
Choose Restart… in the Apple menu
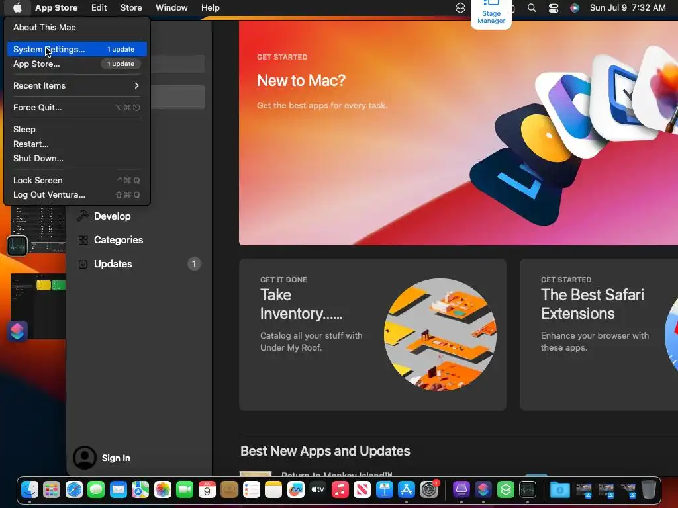point(77,144)
